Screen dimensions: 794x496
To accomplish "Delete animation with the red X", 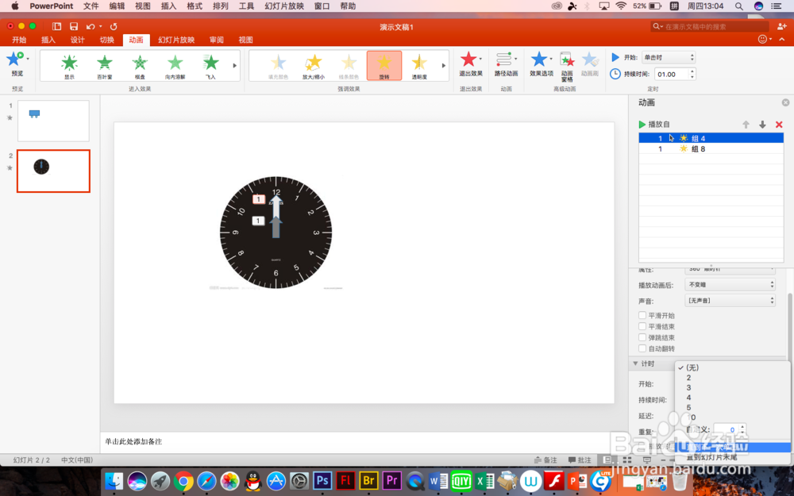I will pos(779,125).
